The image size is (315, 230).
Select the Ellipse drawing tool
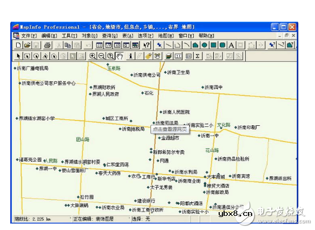(x=205, y=45)
